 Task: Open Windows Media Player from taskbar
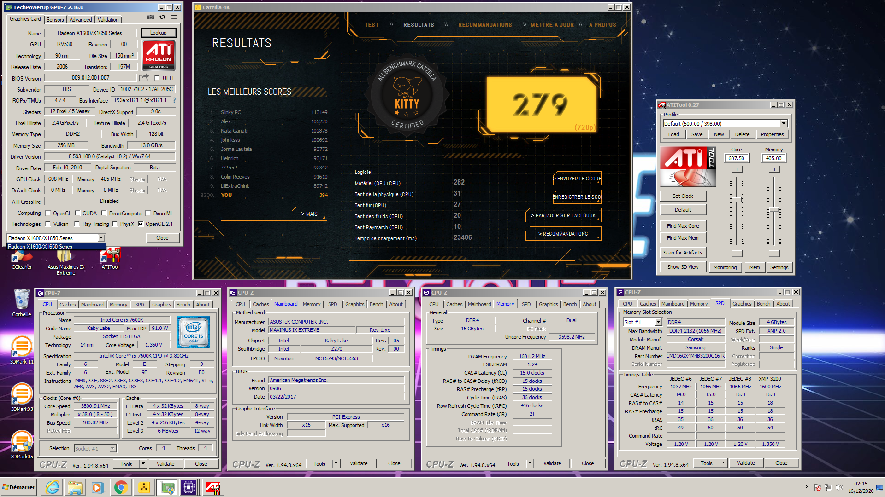pos(98,487)
